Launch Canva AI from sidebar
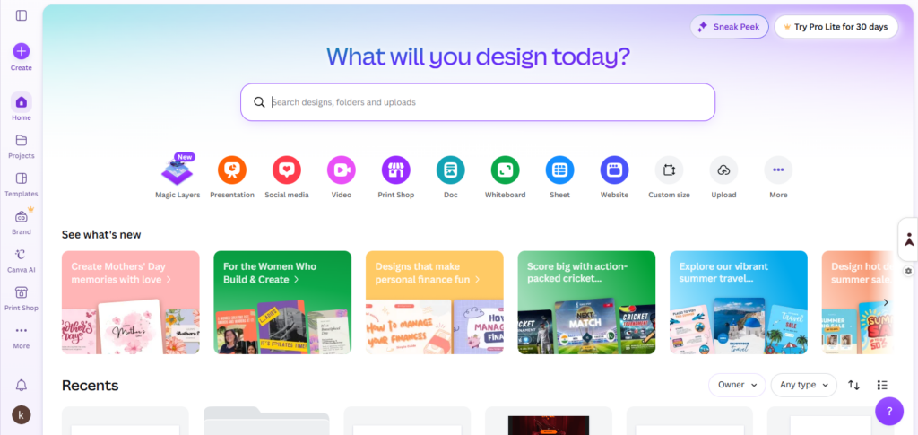Viewport: 918px width, 435px height. (x=22, y=260)
